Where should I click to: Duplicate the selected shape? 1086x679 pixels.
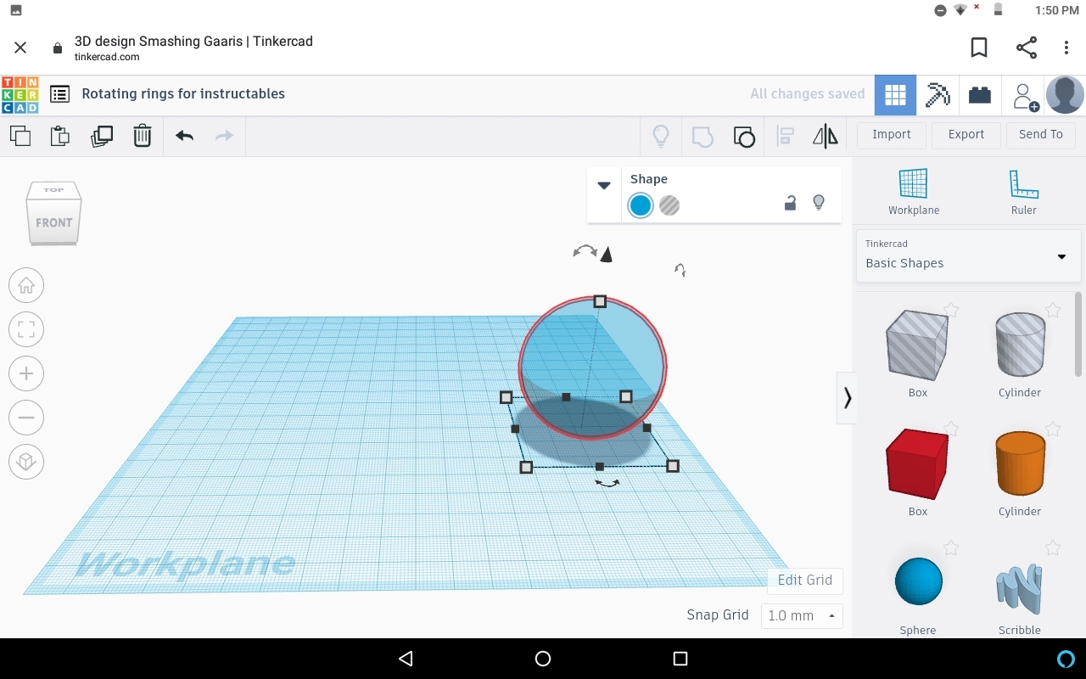pos(101,136)
